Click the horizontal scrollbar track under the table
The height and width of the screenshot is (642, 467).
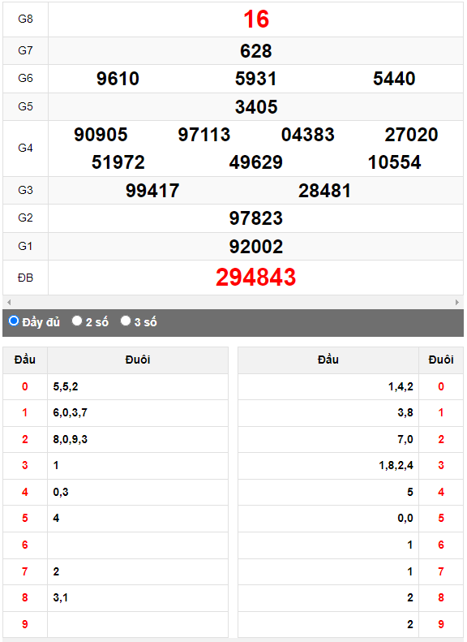(233, 302)
